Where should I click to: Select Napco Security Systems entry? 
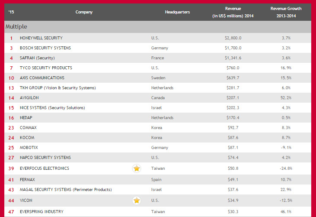tap(45, 158)
